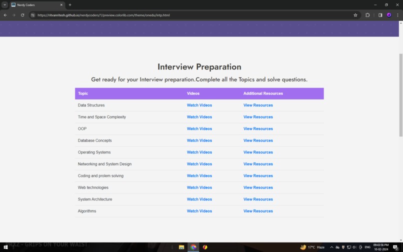View Resources for Operating Systems

(258, 152)
